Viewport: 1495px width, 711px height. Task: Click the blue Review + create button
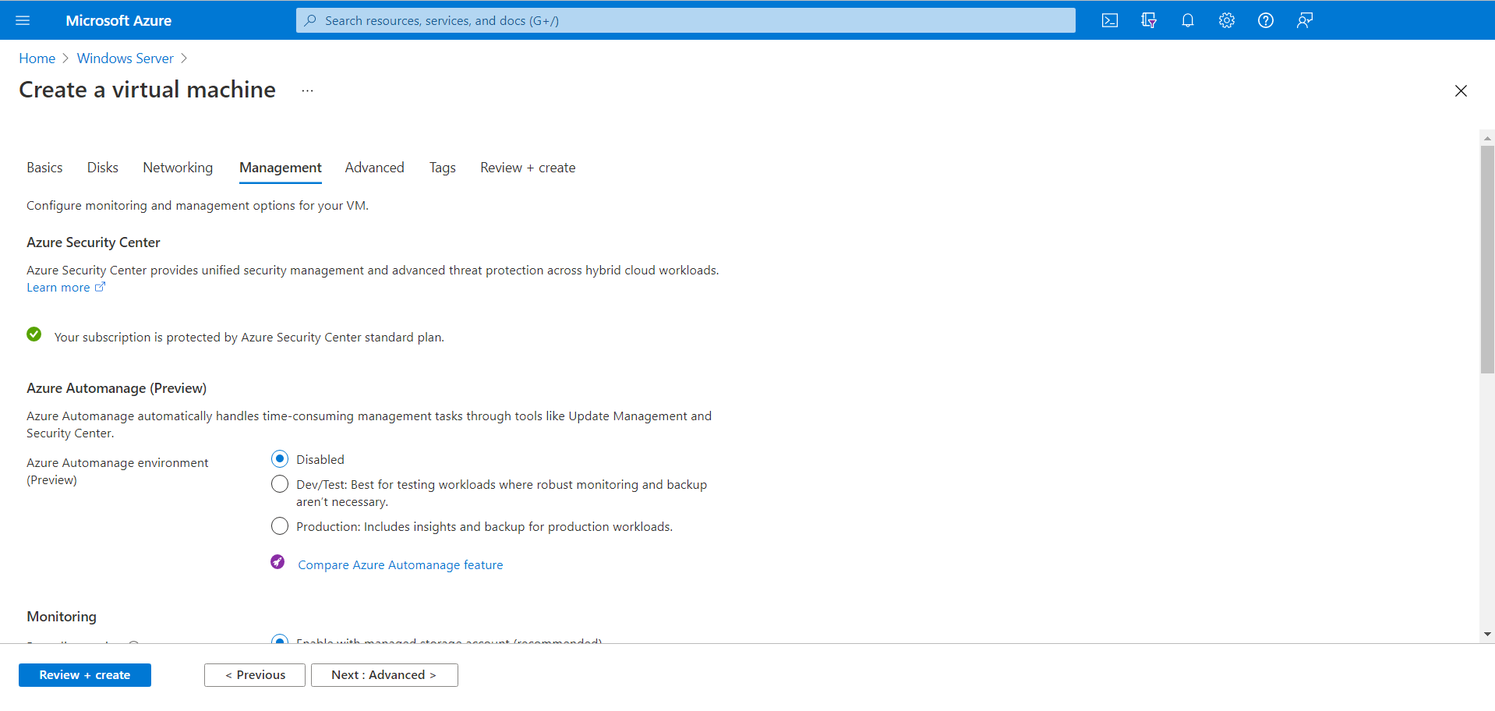[85, 675]
